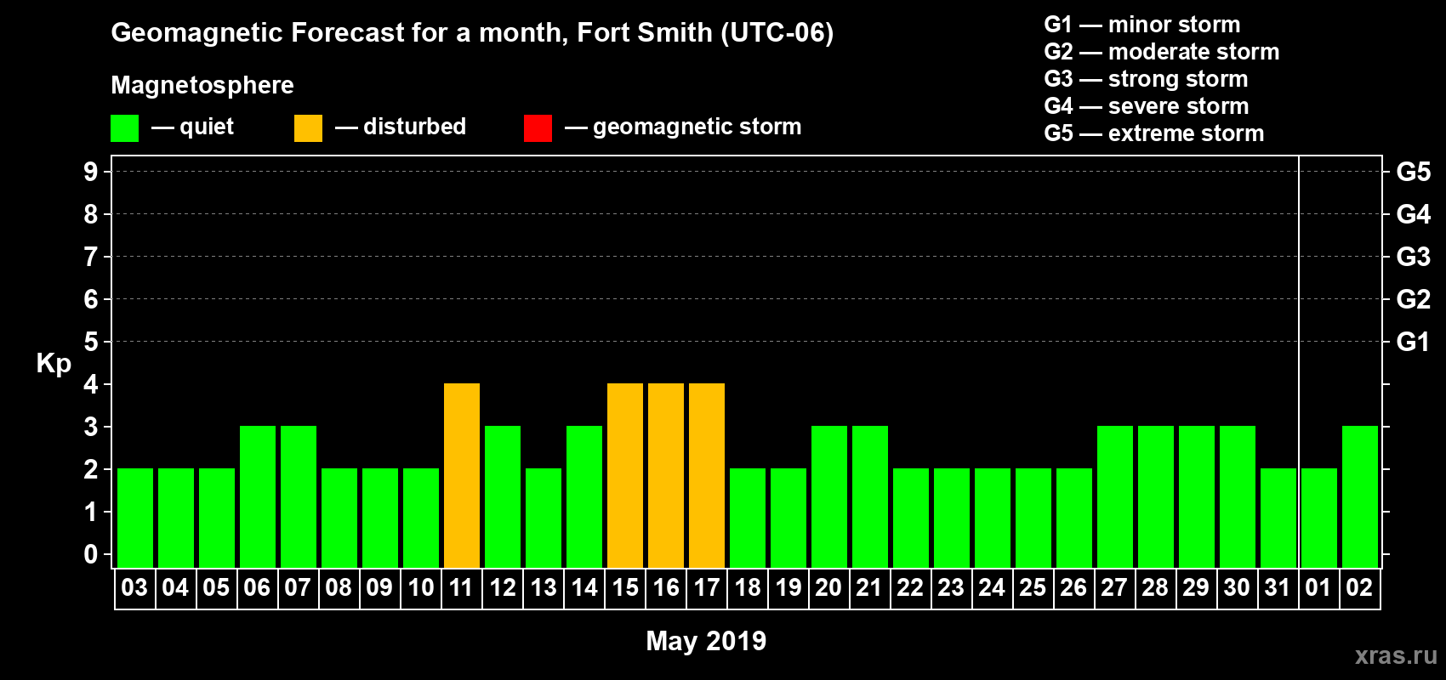
Task: Click the green bar for day 02
Action: [x=1360, y=496]
